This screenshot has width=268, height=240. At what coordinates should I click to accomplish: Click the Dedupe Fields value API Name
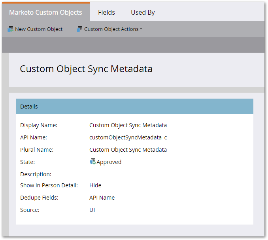point(102,198)
